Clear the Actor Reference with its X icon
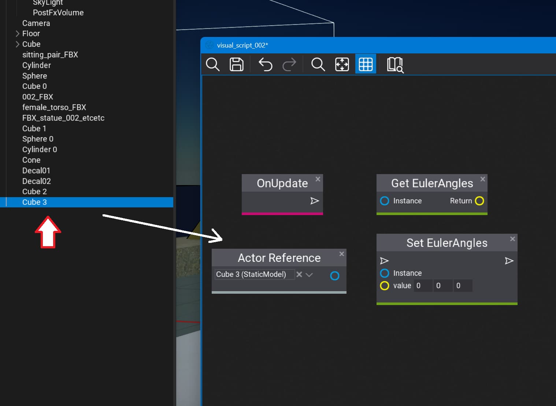Screen dimensions: 556x406 (299, 274)
